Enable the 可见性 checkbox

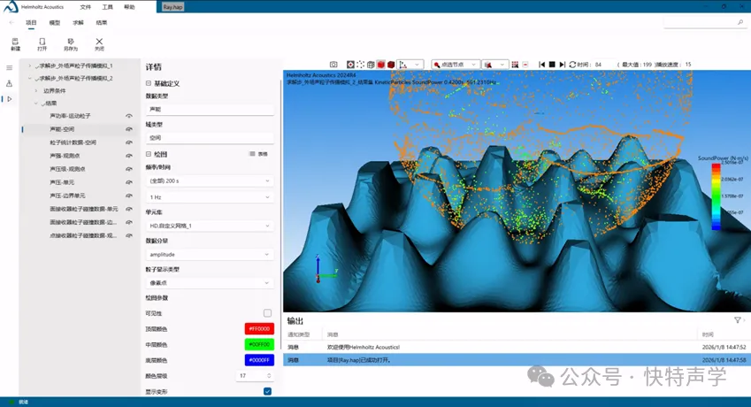(x=267, y=313)
